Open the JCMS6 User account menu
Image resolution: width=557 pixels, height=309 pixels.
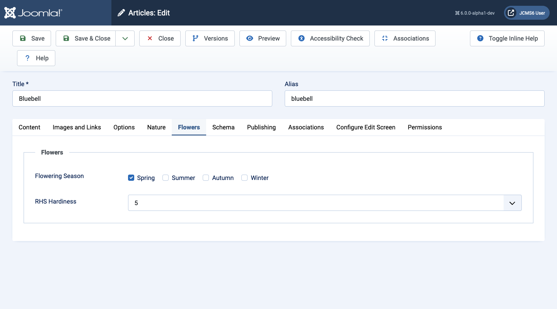526,13
